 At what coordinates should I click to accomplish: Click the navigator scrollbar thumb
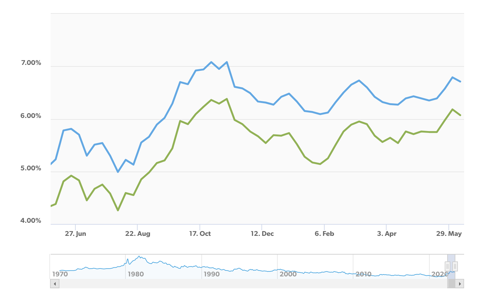tap(452, 284)
